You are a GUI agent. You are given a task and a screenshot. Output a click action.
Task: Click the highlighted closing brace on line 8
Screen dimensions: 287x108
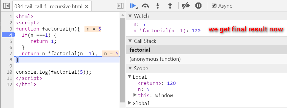[17, 60]
